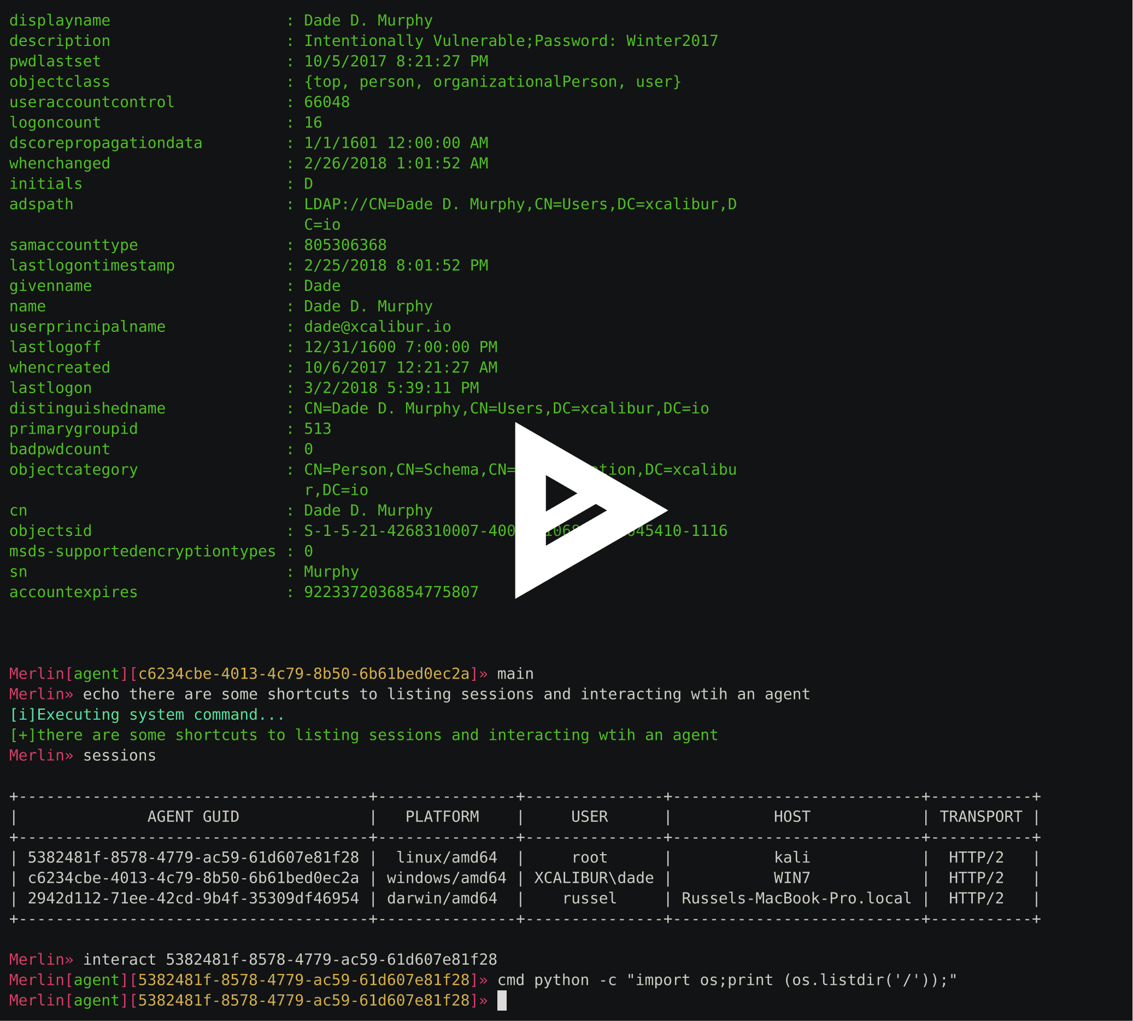Click the lastlogontimestamp value '2/25/2018 8:01:52 PM'

click(396, 265)
